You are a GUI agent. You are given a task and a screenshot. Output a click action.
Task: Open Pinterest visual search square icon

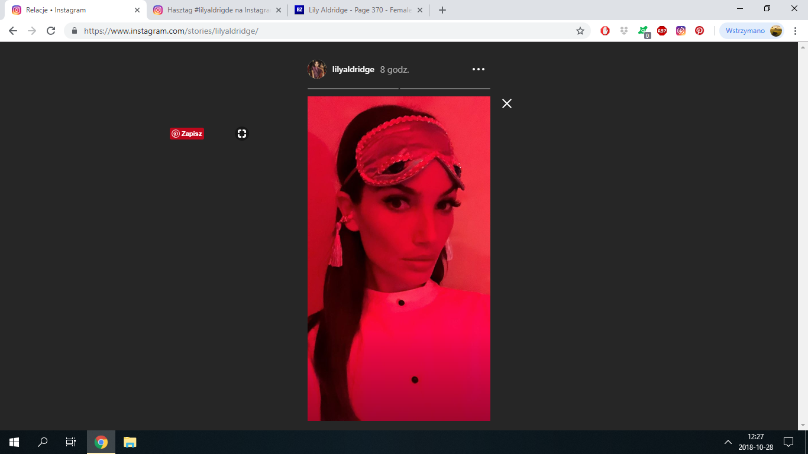(242, 134)
